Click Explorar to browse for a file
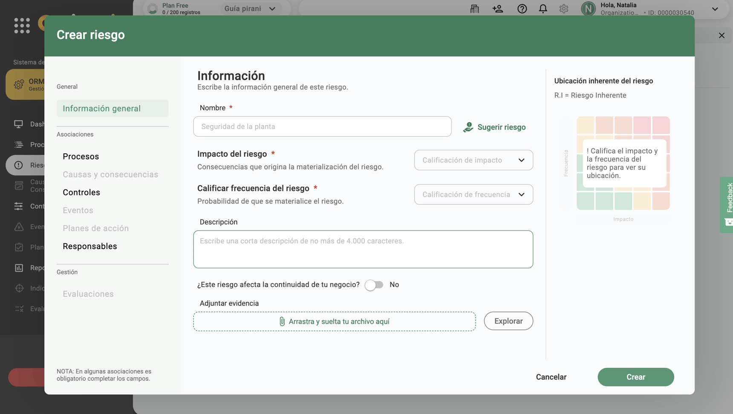This screenshot has width=733, height=414. [508, 321]
